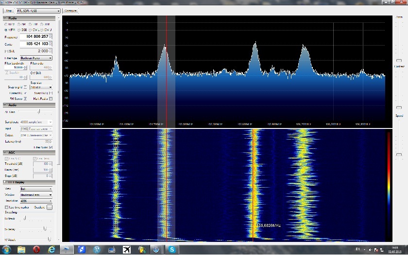The height and width of the screenshot is (255, 408).
Task: Collapse the FFT Display panel section
Action: [x=5, y=182]
